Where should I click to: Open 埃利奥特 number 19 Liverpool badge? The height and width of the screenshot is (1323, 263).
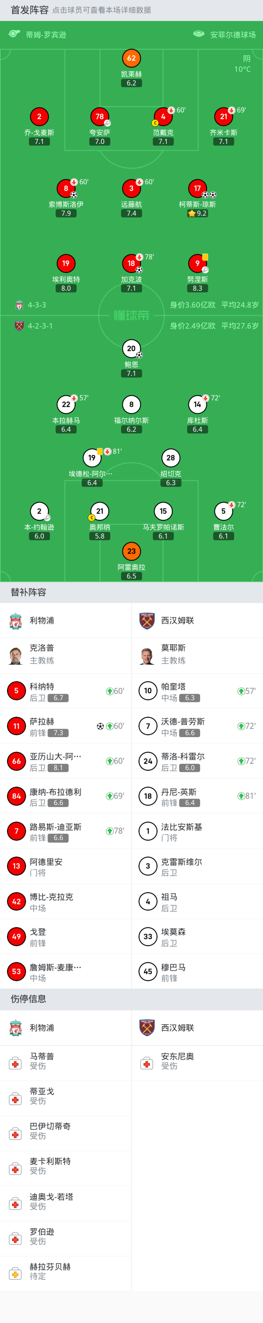click(66, 264)
